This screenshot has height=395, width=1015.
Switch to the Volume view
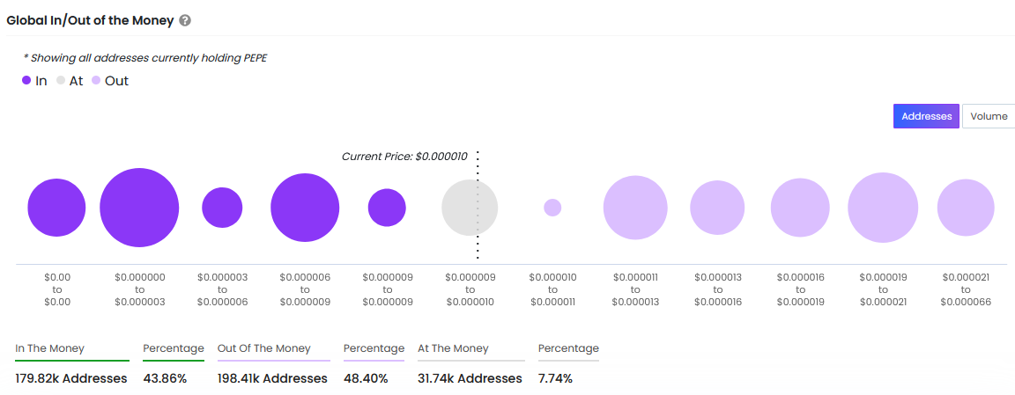988,116
